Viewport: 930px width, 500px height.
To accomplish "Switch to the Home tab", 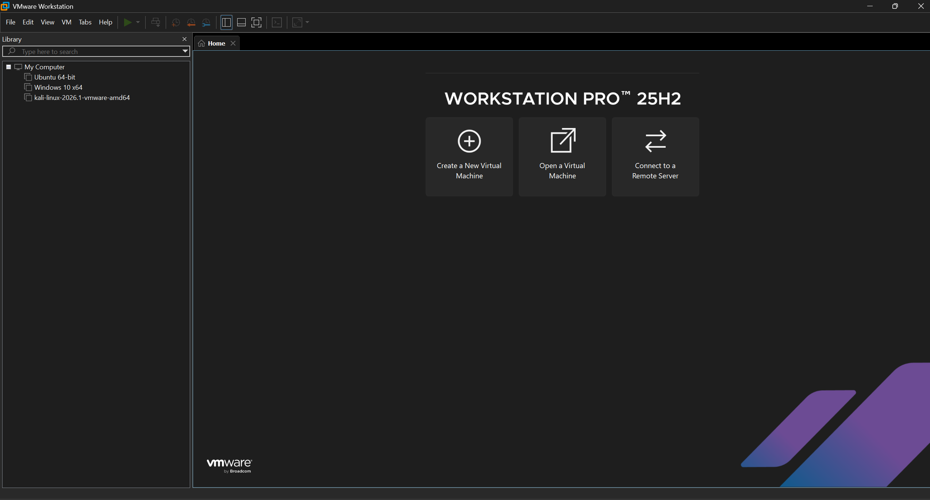I will [x=216, y=43].
